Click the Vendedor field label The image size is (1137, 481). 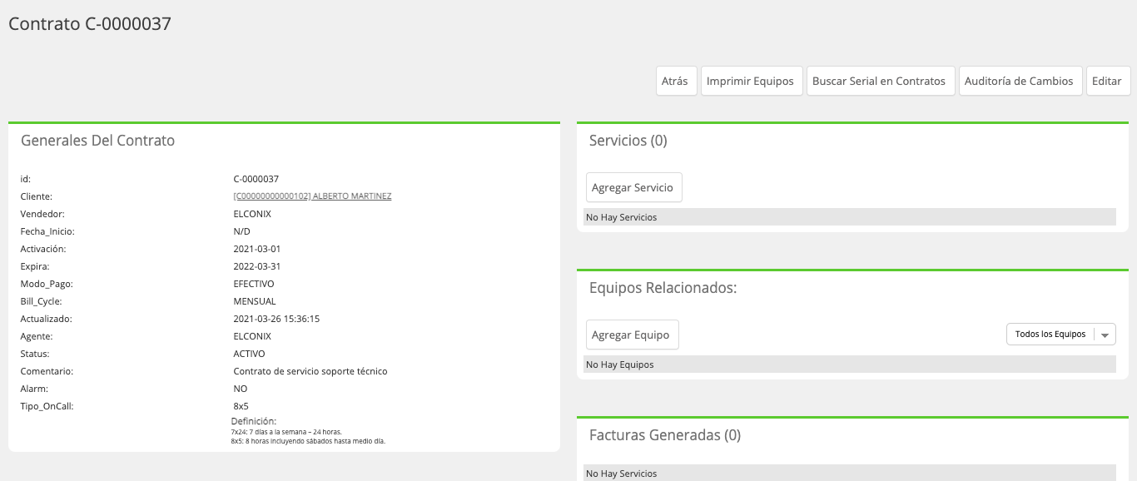[42, 214]
